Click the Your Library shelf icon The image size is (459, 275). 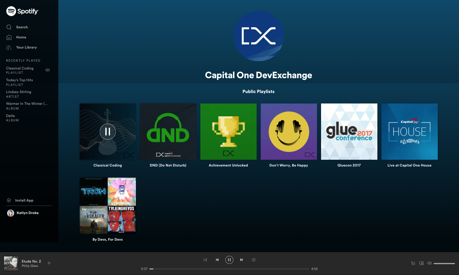(9, 48)
